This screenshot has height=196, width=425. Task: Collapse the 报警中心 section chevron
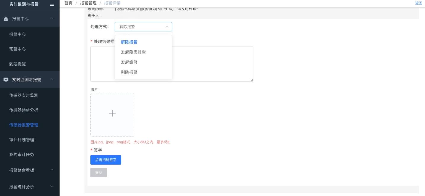coord(52,18)
